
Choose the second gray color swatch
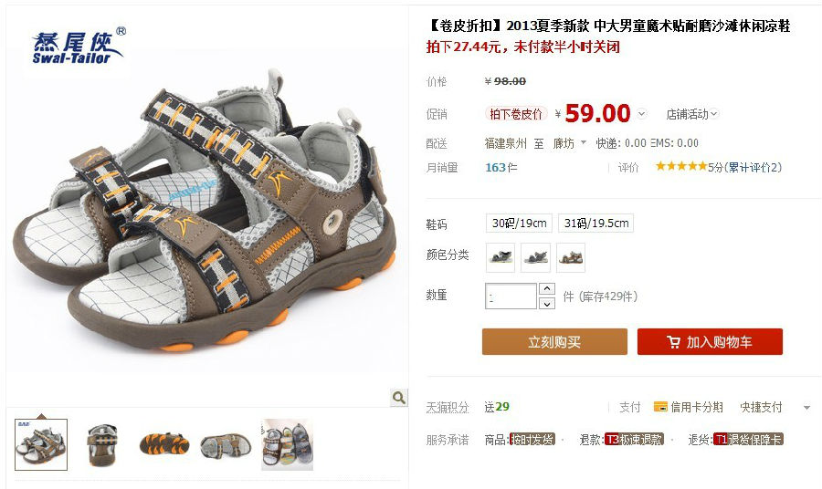point(536,257)
